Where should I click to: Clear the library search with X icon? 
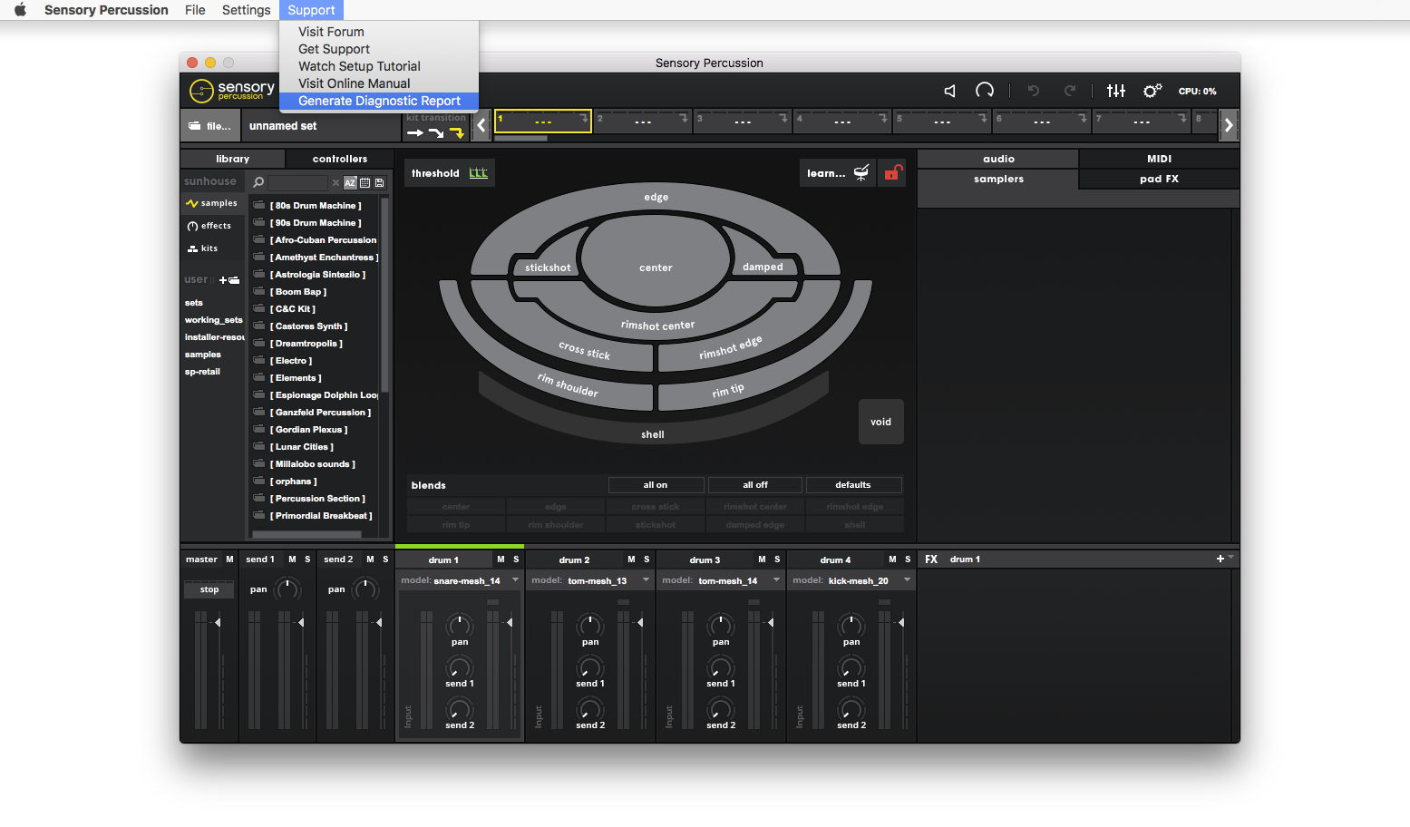[335, 183]
